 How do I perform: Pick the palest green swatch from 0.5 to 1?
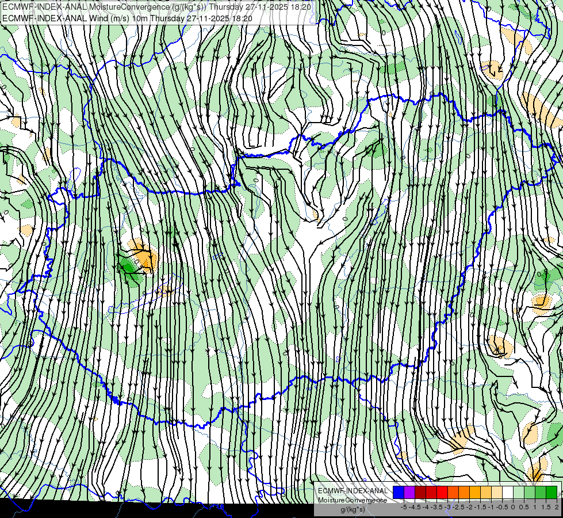[x=519, y=492]
